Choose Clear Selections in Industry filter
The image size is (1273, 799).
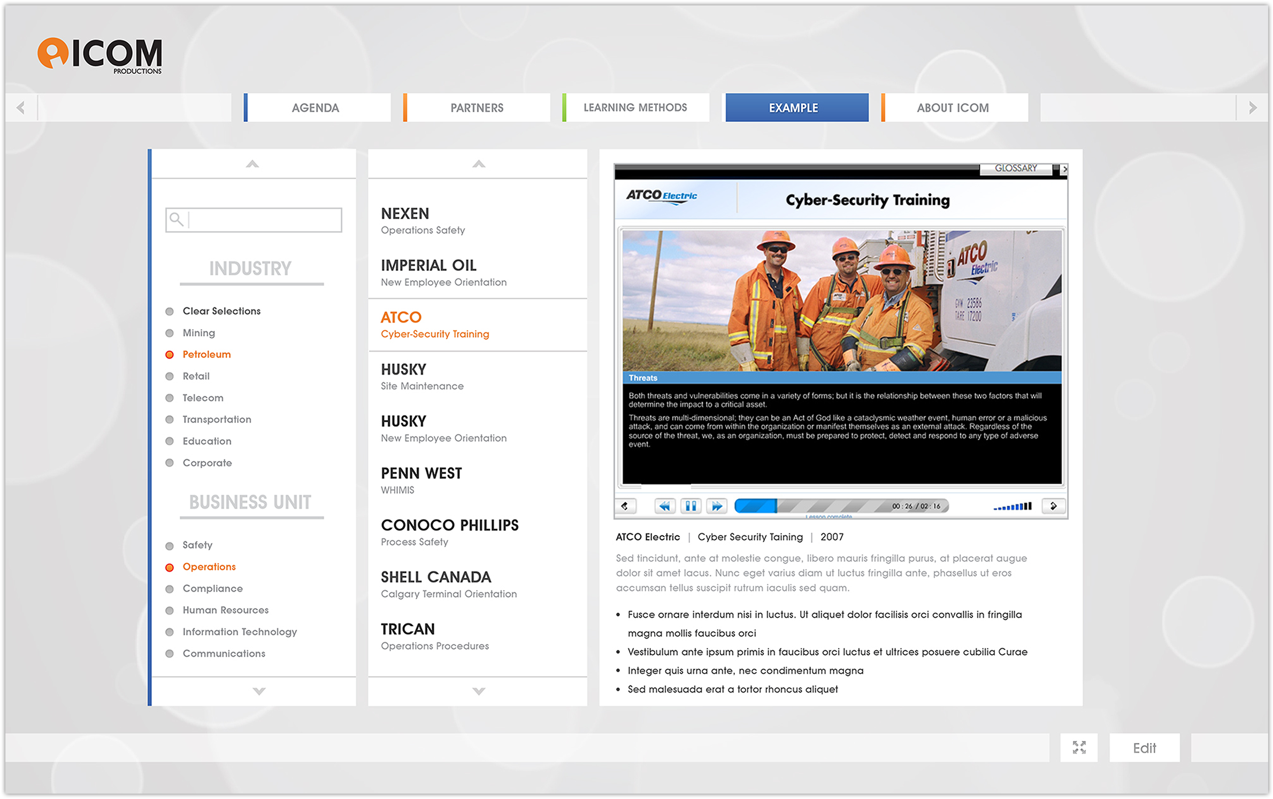pos(170,312)
